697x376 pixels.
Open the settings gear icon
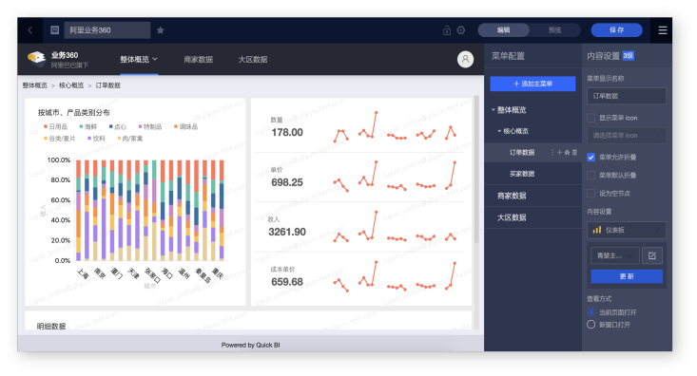pyautogui.click(x=461, y=30)
